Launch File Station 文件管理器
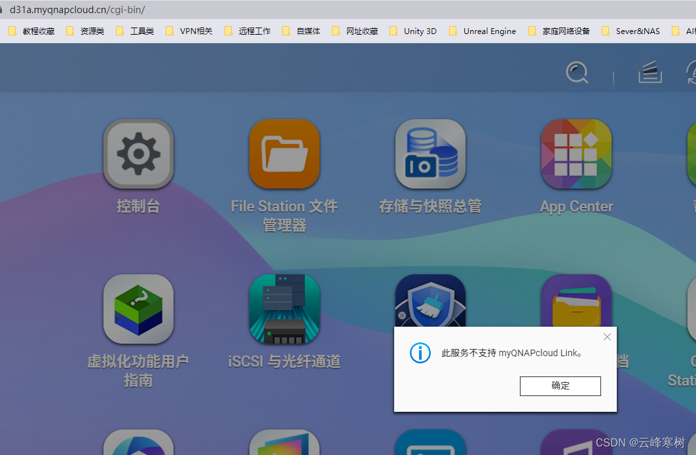 coord(285,154)
